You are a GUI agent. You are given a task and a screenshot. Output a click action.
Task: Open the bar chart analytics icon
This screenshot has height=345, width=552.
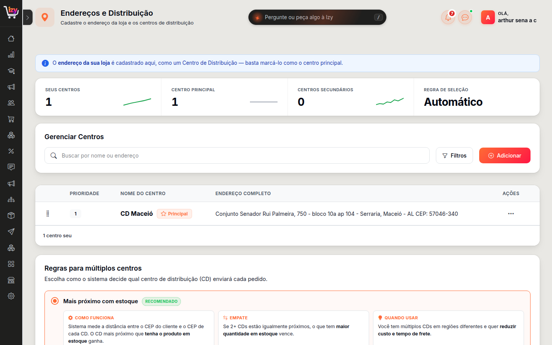[11, 55]
